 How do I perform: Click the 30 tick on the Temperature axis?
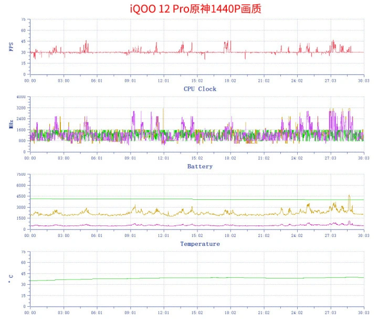(23, 285)
